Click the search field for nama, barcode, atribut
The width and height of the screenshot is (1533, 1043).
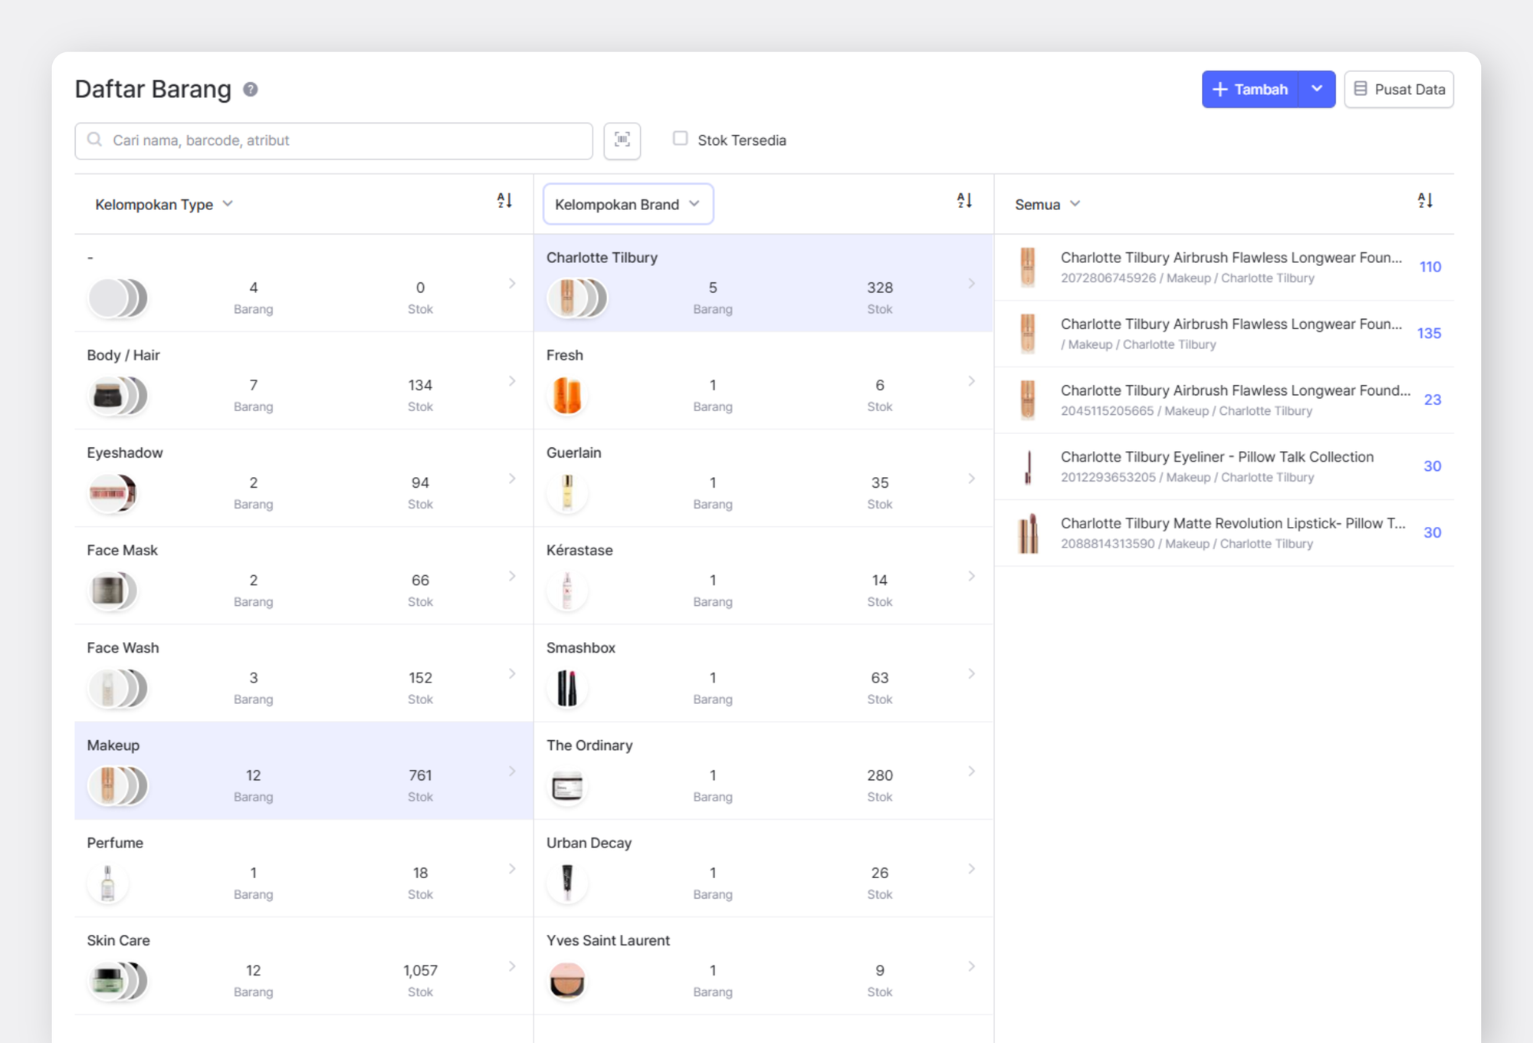[x=333, y=140]
